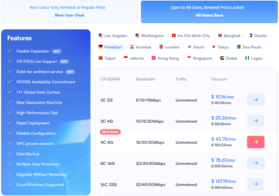
Task: Click the Discount column header
Action: [219, 79]
